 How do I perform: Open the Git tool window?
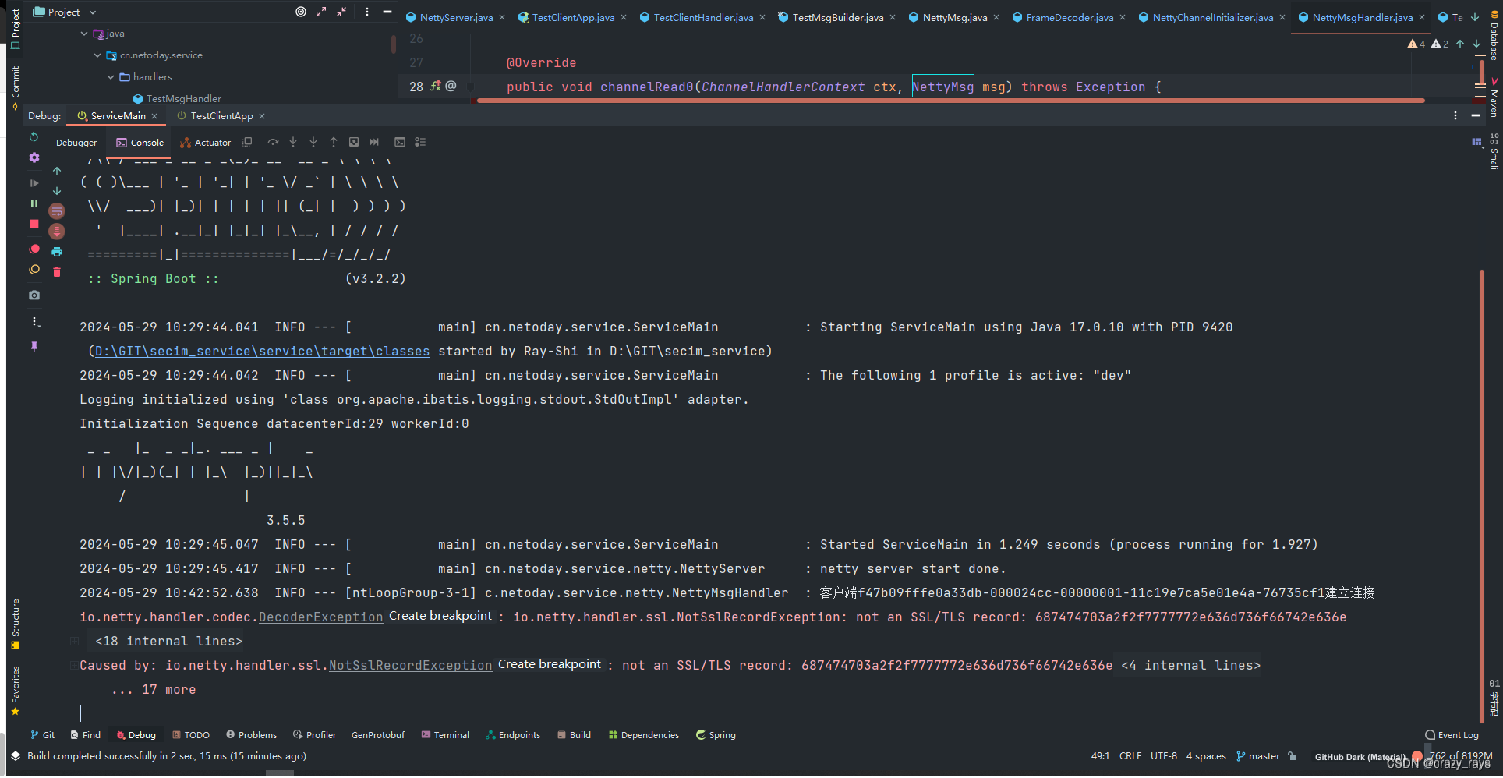click(42, 735)
